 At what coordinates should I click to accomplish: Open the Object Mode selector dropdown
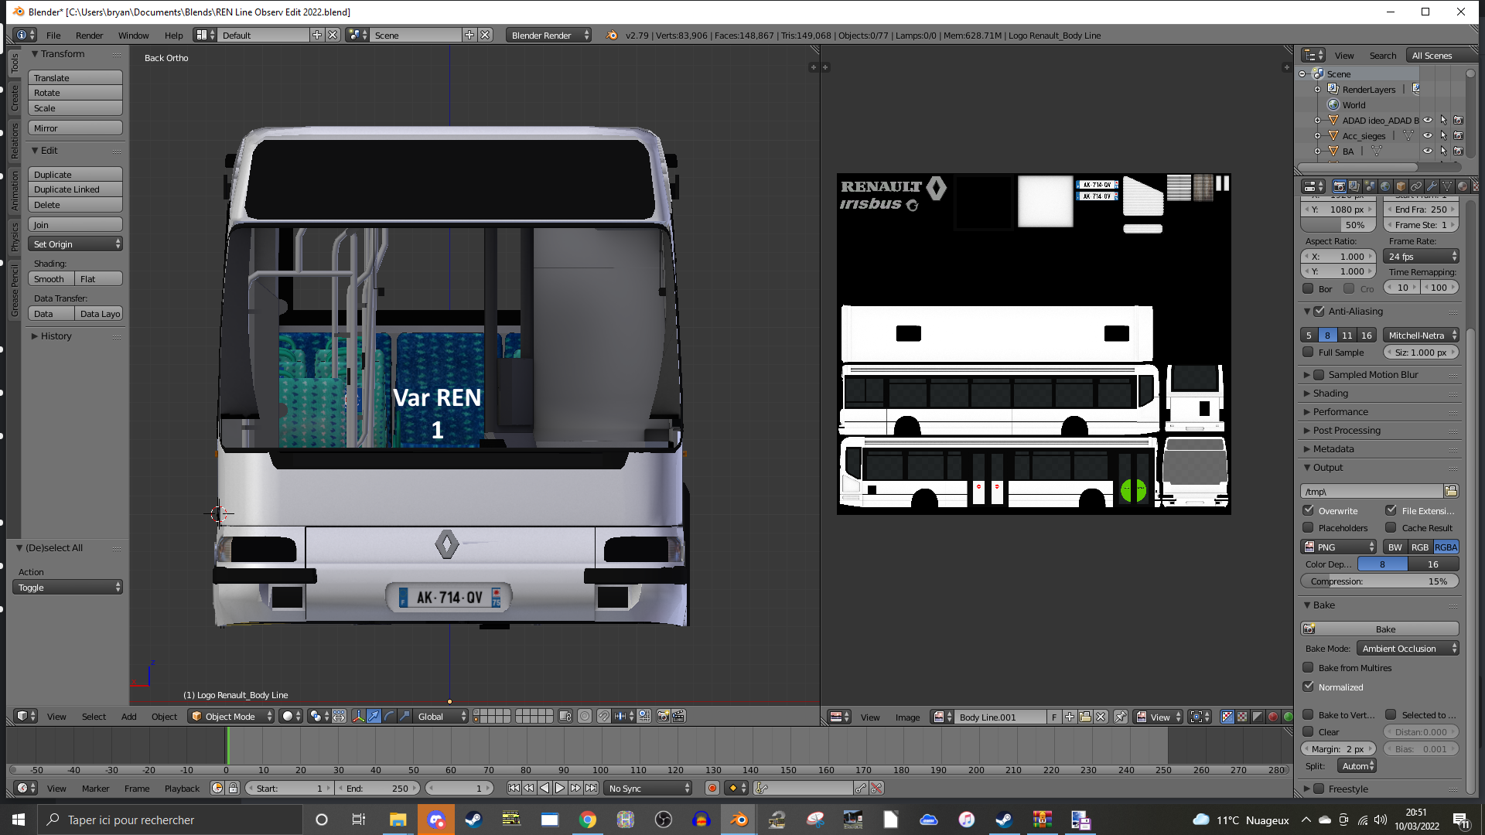coord(231,717)
